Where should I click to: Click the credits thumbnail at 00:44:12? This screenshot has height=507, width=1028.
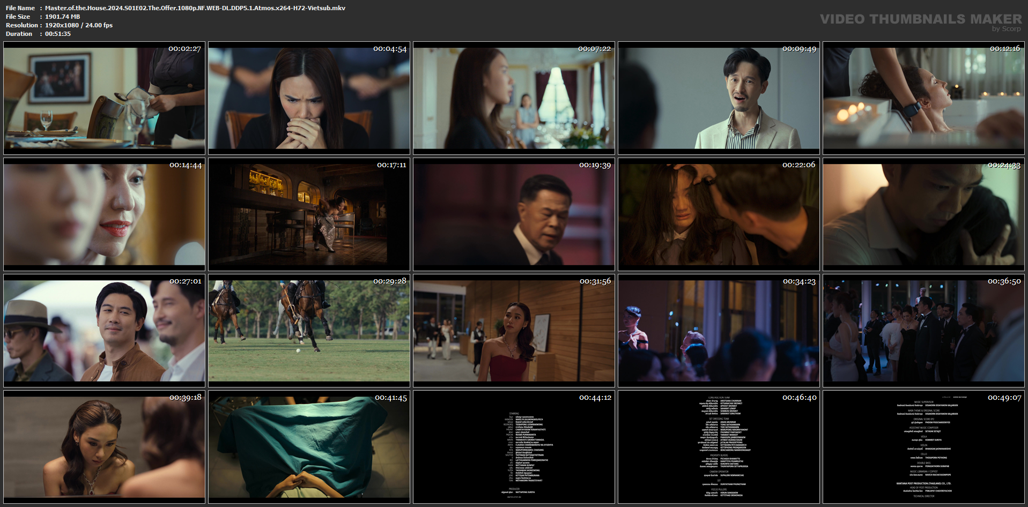tap(514, 447)
